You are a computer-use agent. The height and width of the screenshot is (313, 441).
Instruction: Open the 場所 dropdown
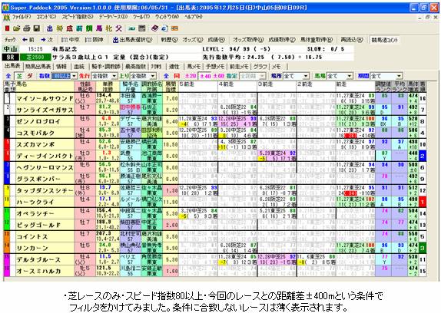[x=296, y=76]
